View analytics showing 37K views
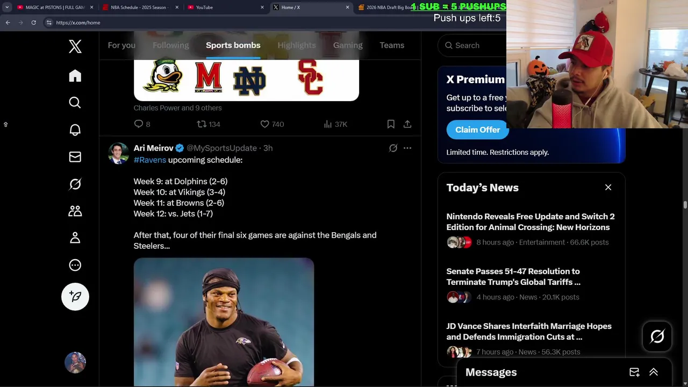 click(335, 124)
